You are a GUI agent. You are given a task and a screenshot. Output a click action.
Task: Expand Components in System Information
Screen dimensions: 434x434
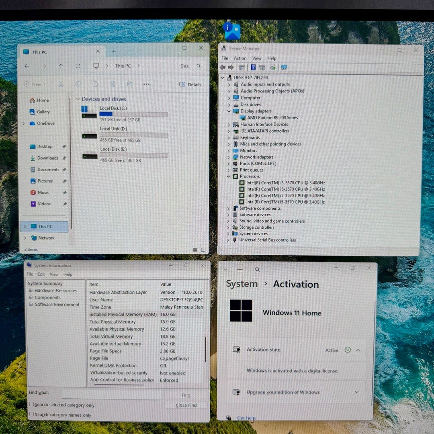coord(31,297)
